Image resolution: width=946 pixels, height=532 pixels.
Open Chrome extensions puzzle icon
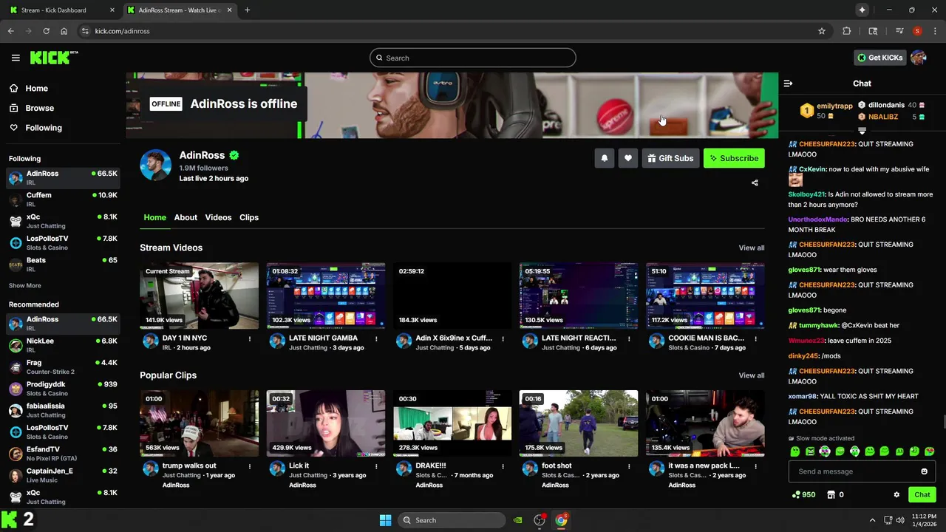click(847, 31)
